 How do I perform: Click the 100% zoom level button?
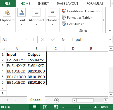click(104, 107)
